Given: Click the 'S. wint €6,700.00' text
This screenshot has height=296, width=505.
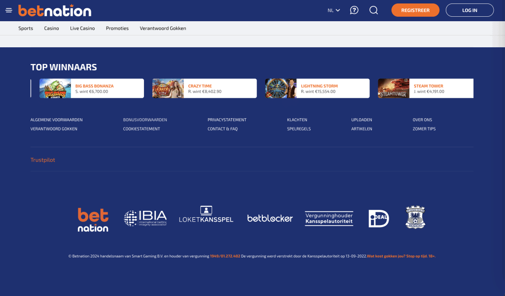Looking at the screenshot, I should (x=92, y=92).
